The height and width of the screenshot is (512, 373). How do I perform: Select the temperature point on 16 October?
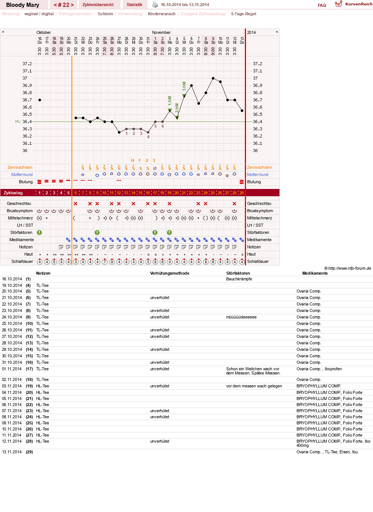tap(40, 100)
